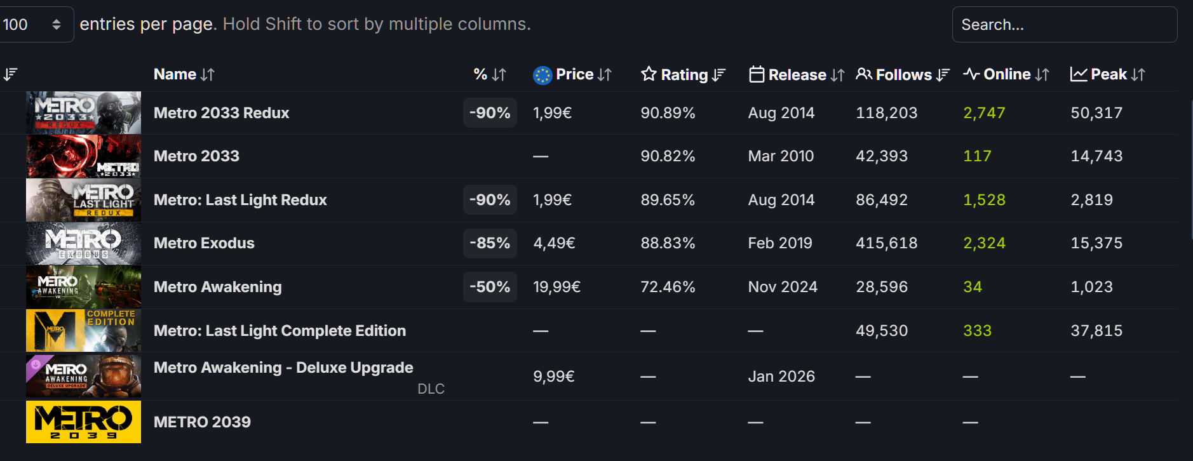Click the -85% discount badge for Metro Exodus

pyautogui.click(x=490, y=243)
